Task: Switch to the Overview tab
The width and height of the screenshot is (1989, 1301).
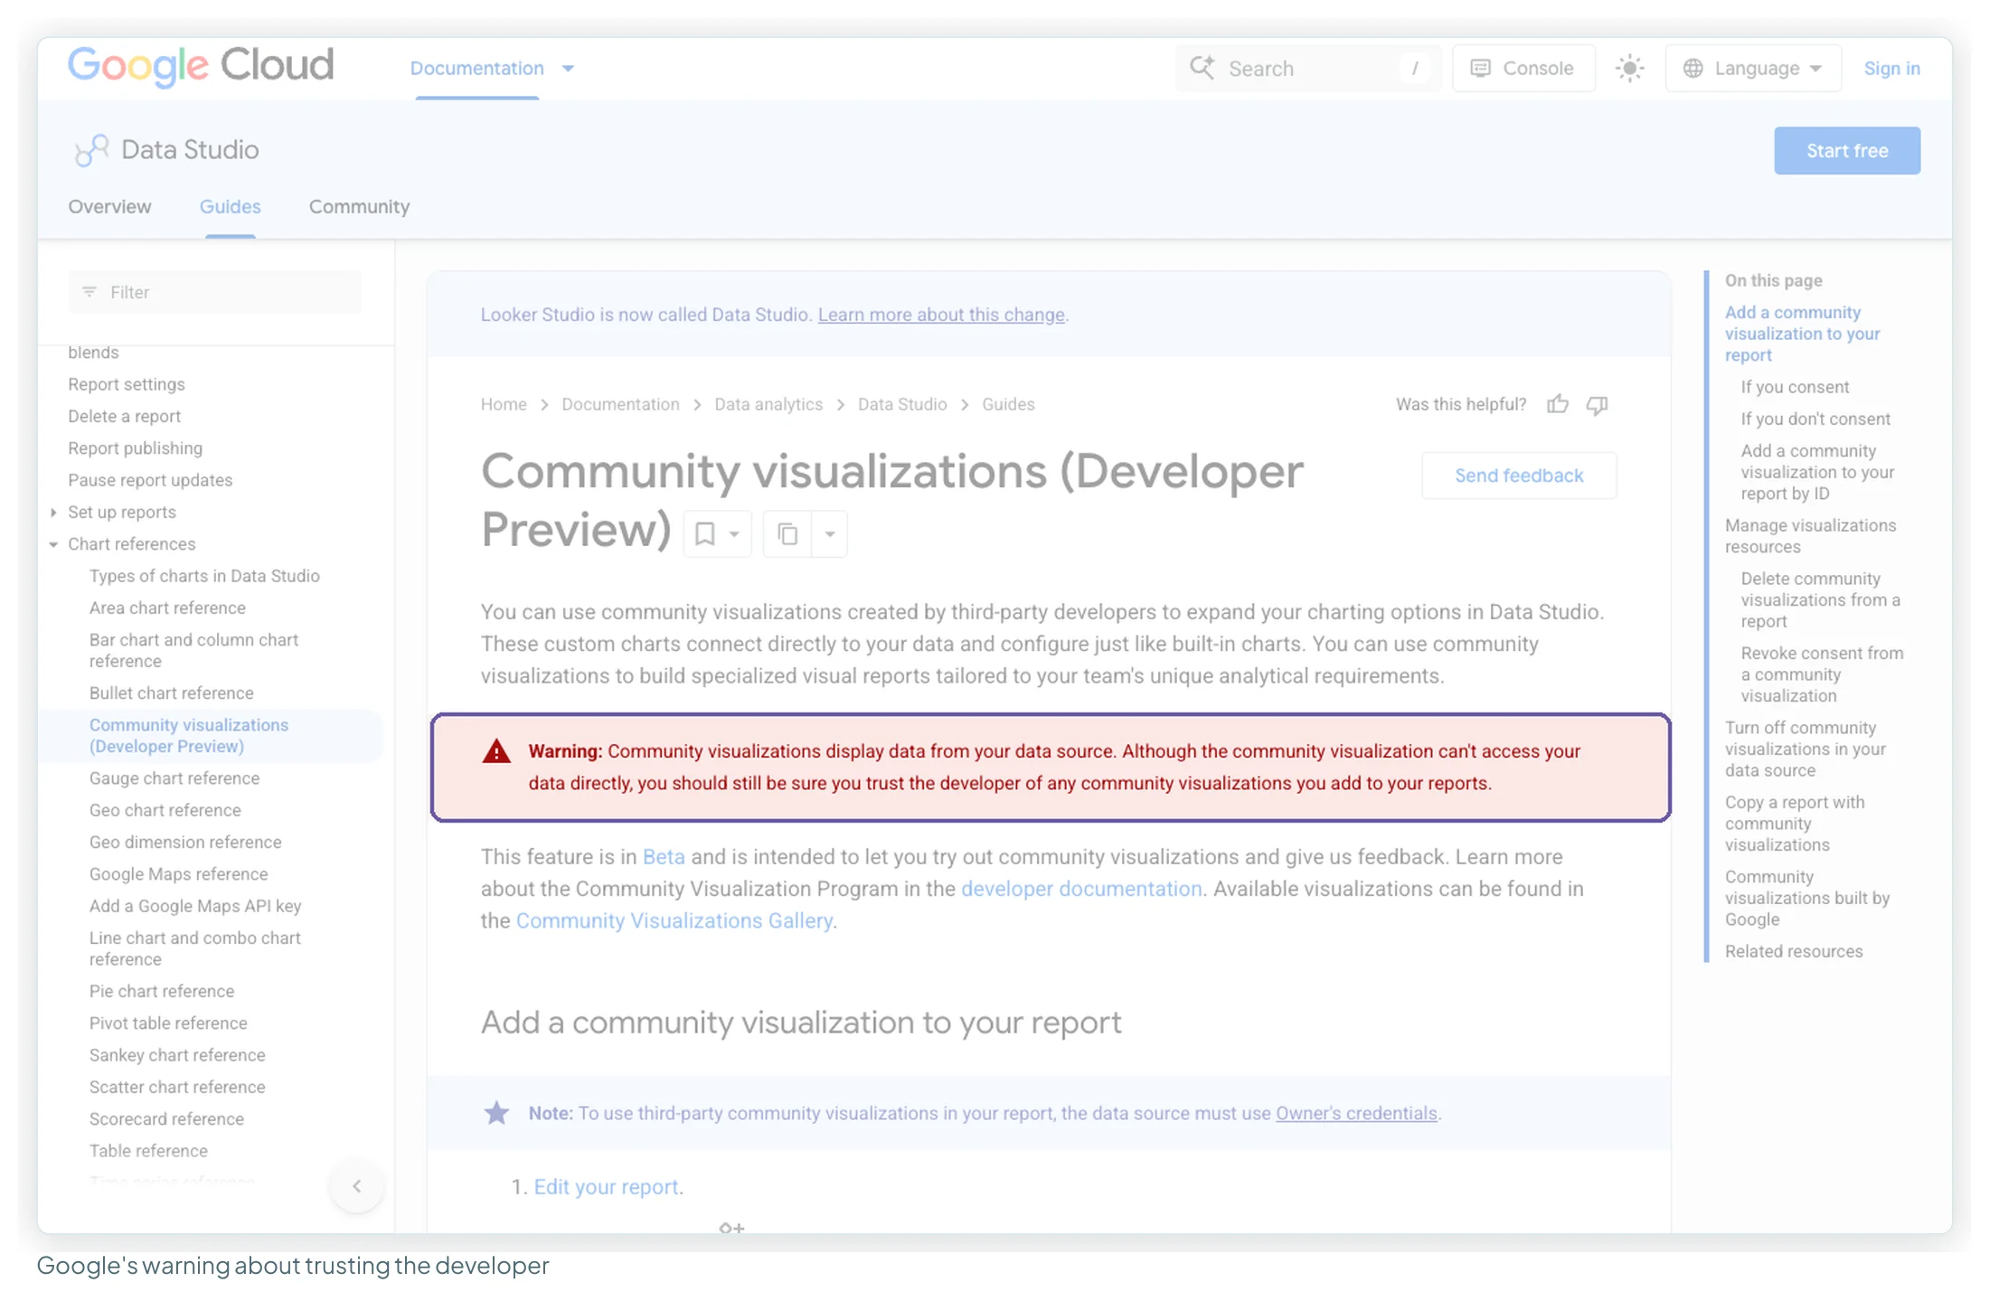Action: pyautogui.click(x=109, y=207)
